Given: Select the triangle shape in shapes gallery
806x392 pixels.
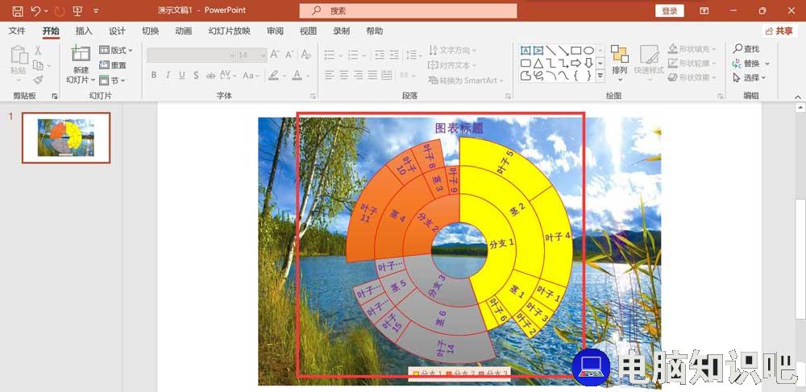Looking at the screenshot, I should pos(538,63).
